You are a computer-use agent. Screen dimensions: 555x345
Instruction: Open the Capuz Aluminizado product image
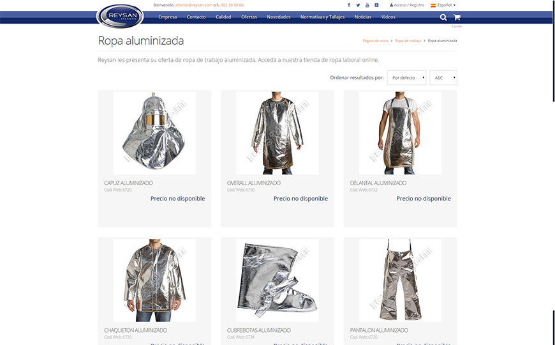[154, 133]
